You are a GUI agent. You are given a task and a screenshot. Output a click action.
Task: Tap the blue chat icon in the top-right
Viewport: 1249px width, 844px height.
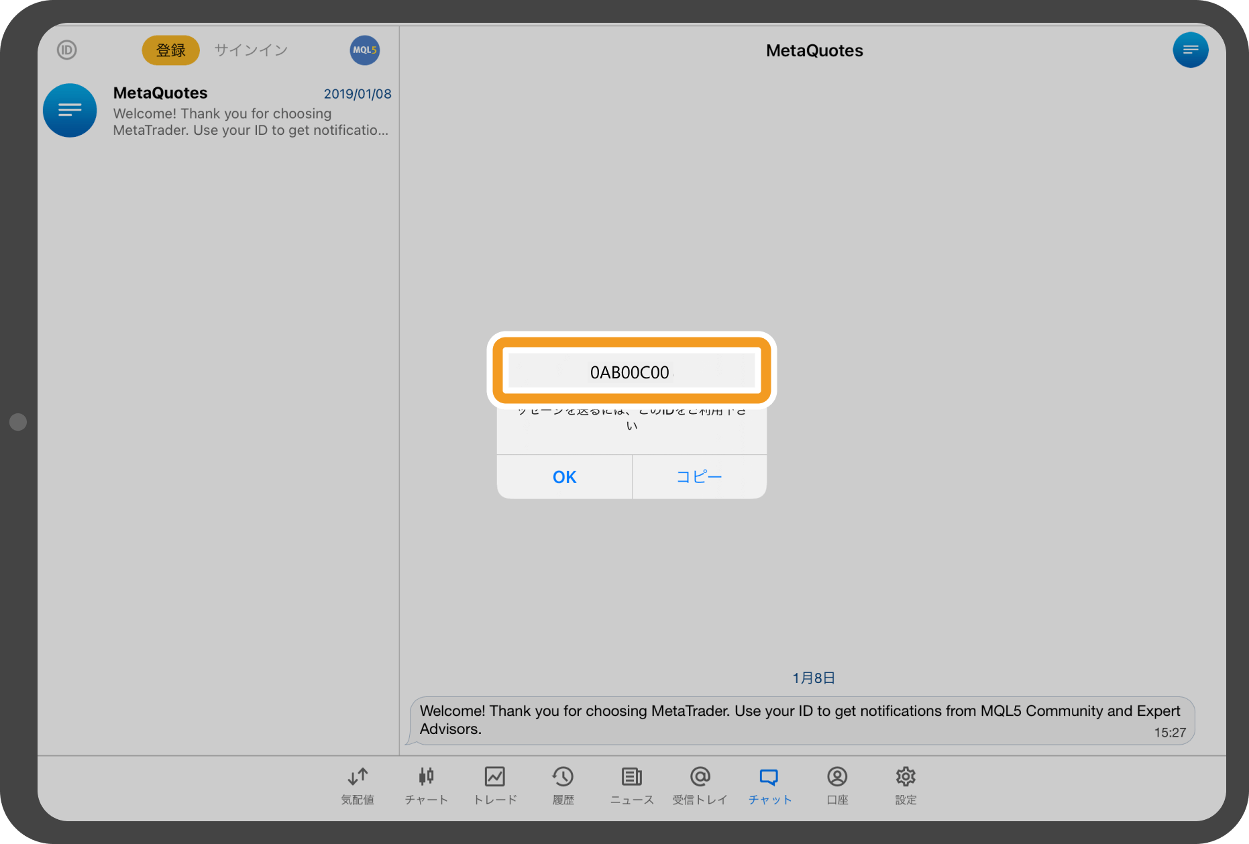pos(1191,50)
